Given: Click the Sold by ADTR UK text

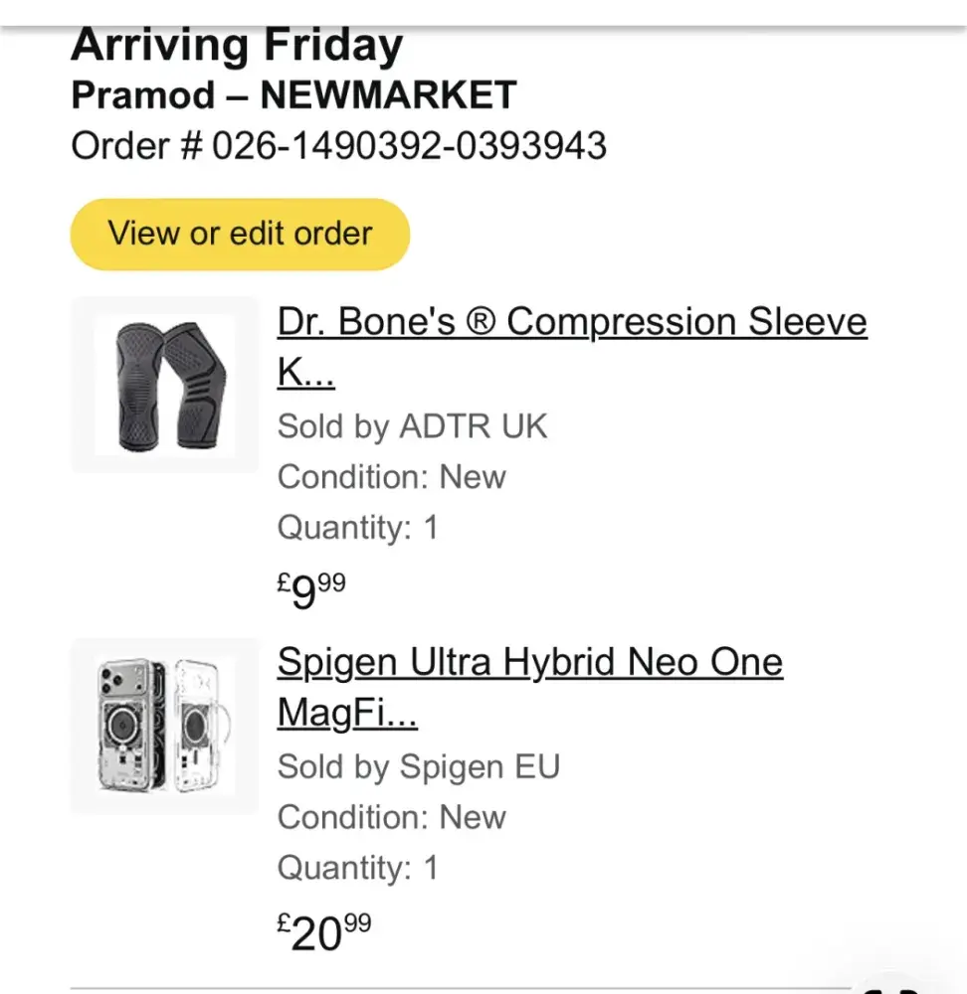Looking at the screenshot, I should [x=412, y=426].
